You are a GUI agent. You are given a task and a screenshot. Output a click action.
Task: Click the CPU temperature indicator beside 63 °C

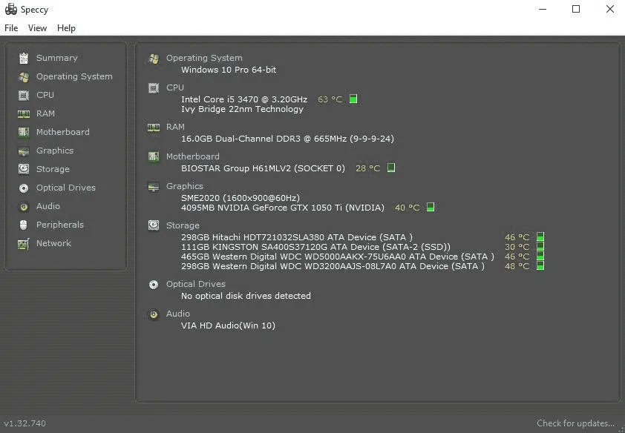pyautogui.click(x=353, y=99)
